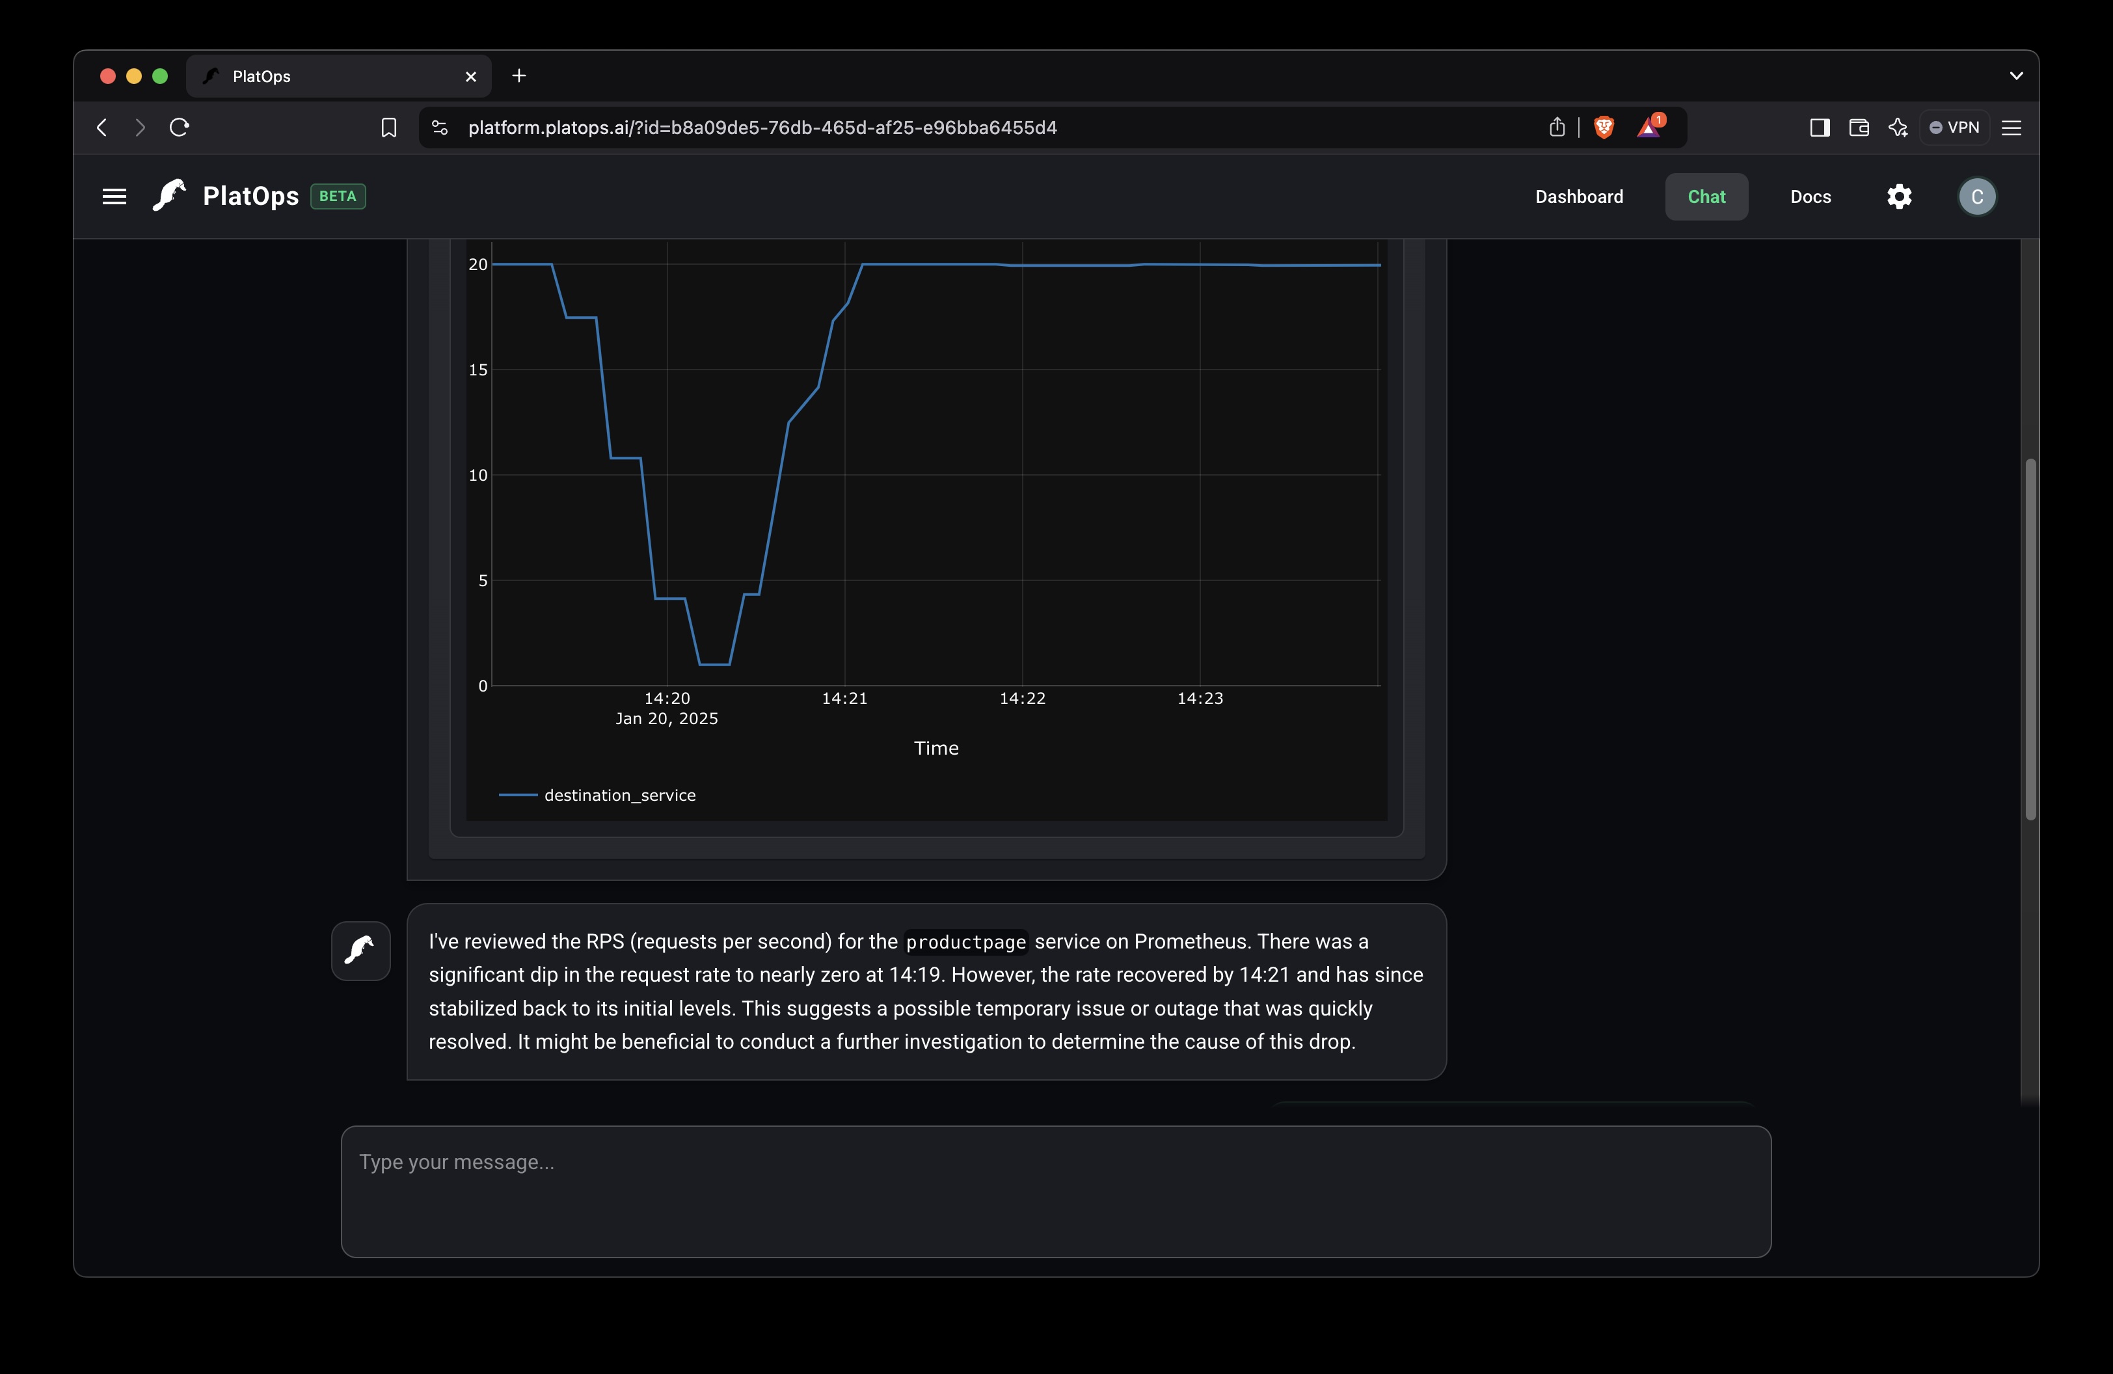Click the PlatOps logo icon

[x=168, y=196]
